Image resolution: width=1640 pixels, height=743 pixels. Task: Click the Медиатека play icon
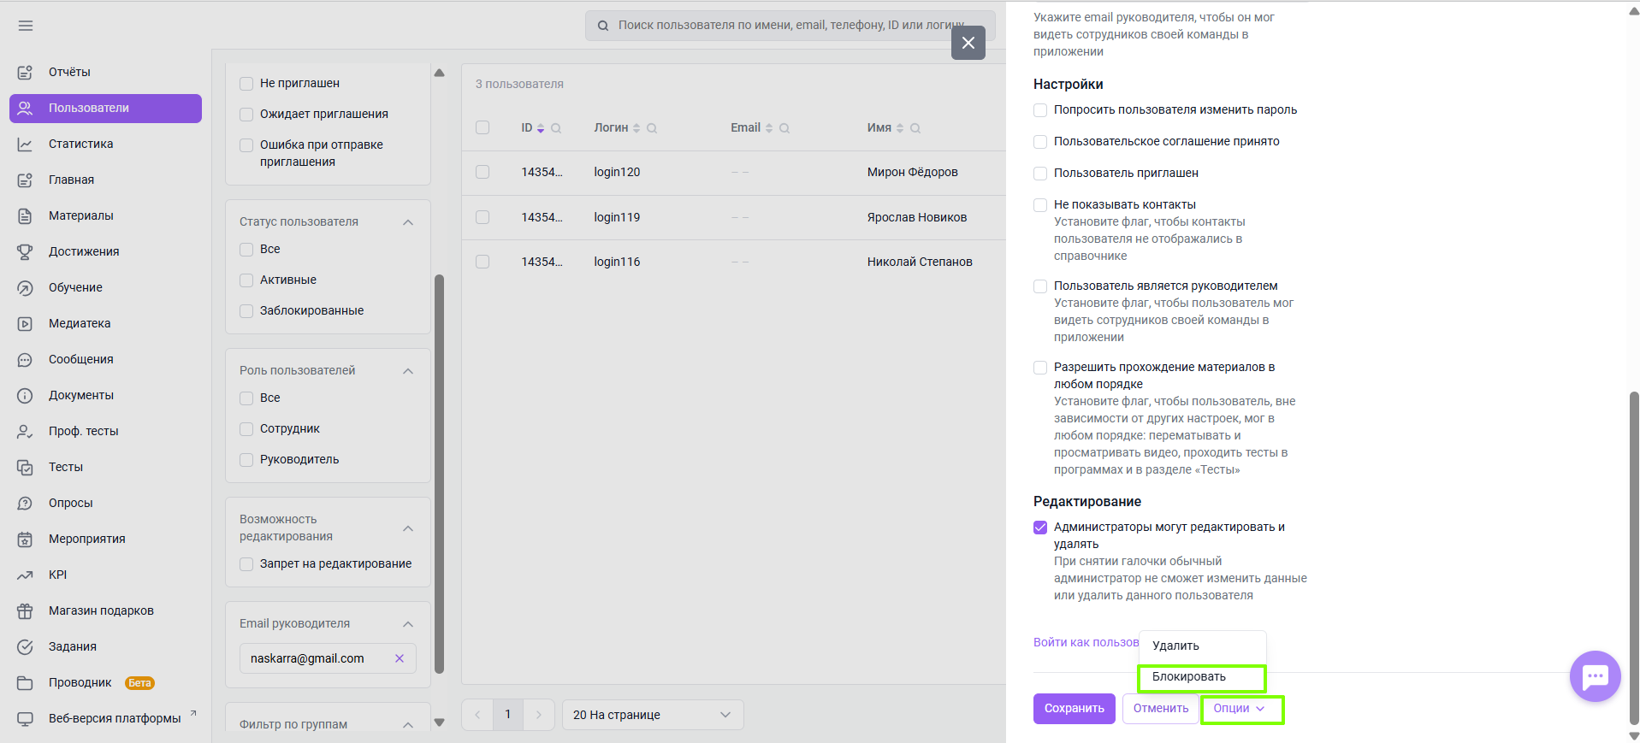pos(25,324)
